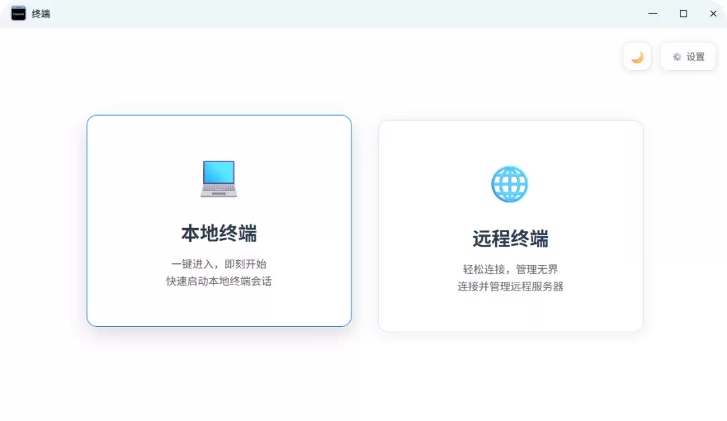Click the moon button's rounded container
Screen dimensions: 727x421
click(636, 56)
